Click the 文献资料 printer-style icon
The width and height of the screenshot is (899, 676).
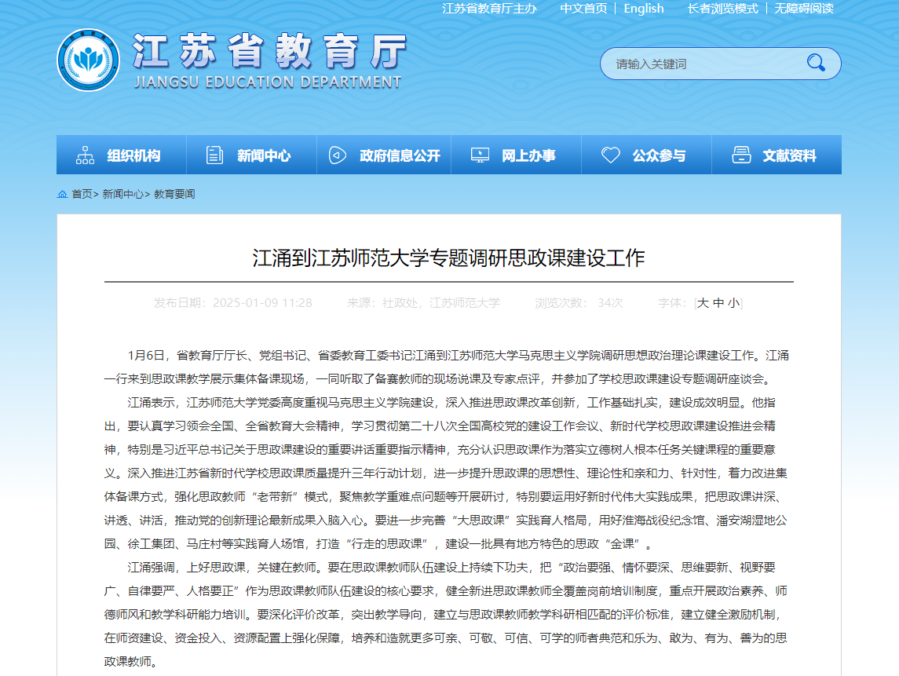[x=740, y=155]
